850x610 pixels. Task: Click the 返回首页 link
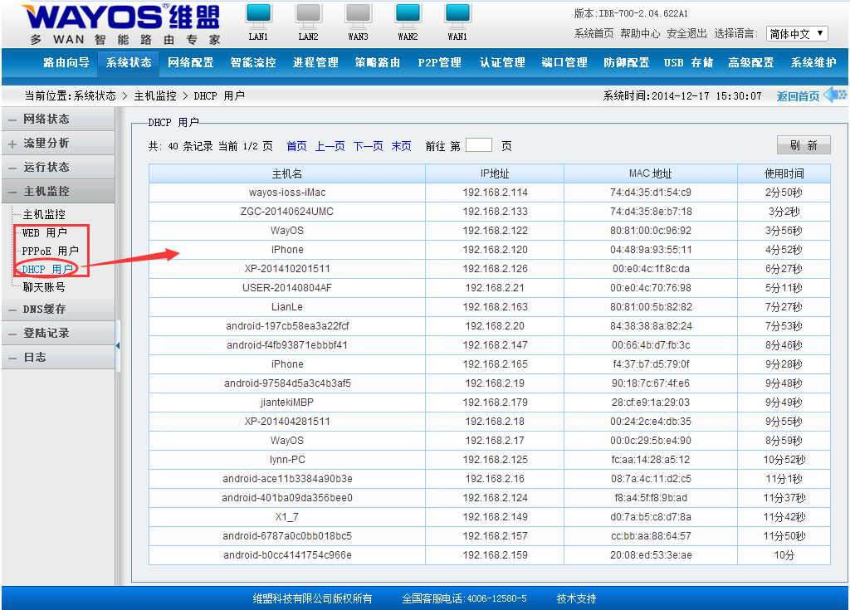coord(798,96)
